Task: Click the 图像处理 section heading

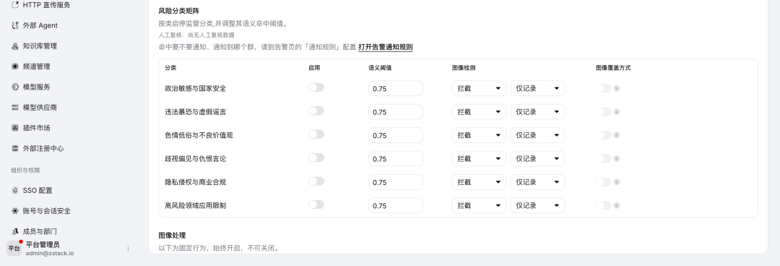Action: (172, 235)
